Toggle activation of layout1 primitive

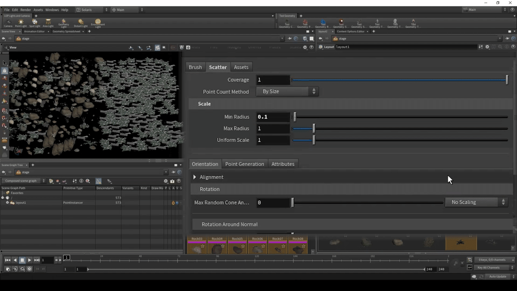click(173, 203)
